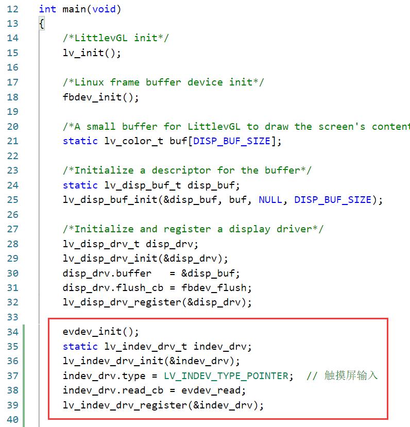Click lv_indev_drv_t type on line 35

tap(146, 347)
